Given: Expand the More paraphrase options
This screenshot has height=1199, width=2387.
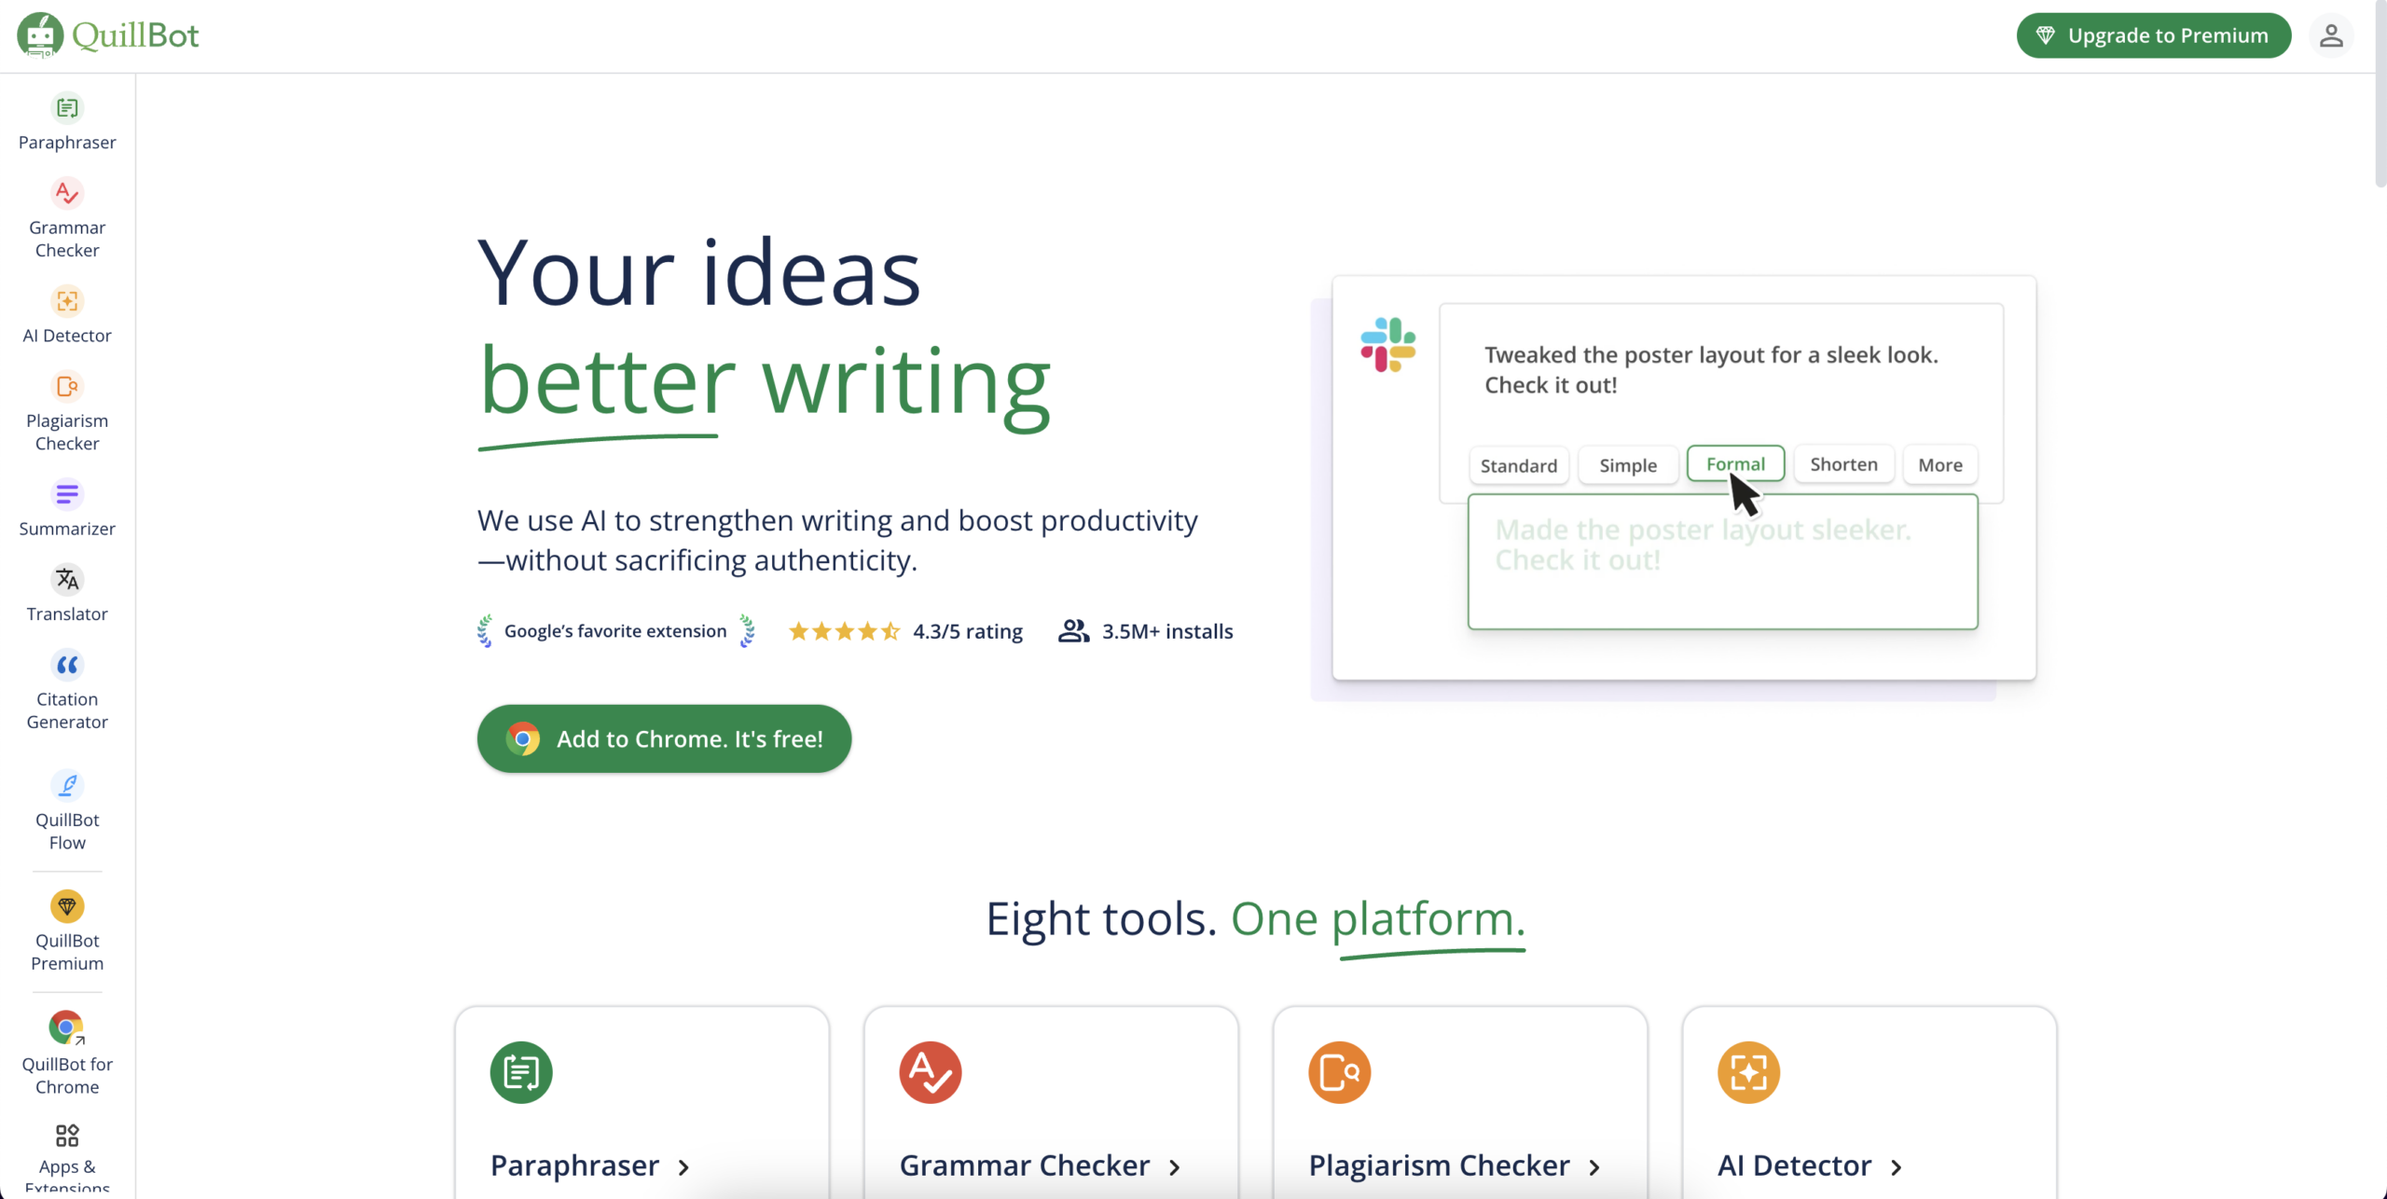Looking at the screenshot, I should (x=1940, y=463).
